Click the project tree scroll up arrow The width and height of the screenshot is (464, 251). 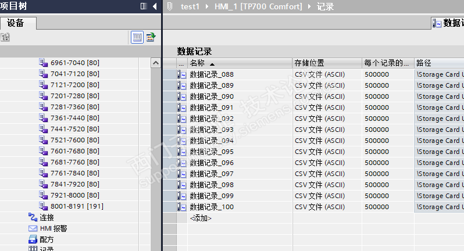pyautogui.click(x=156, y=63)
